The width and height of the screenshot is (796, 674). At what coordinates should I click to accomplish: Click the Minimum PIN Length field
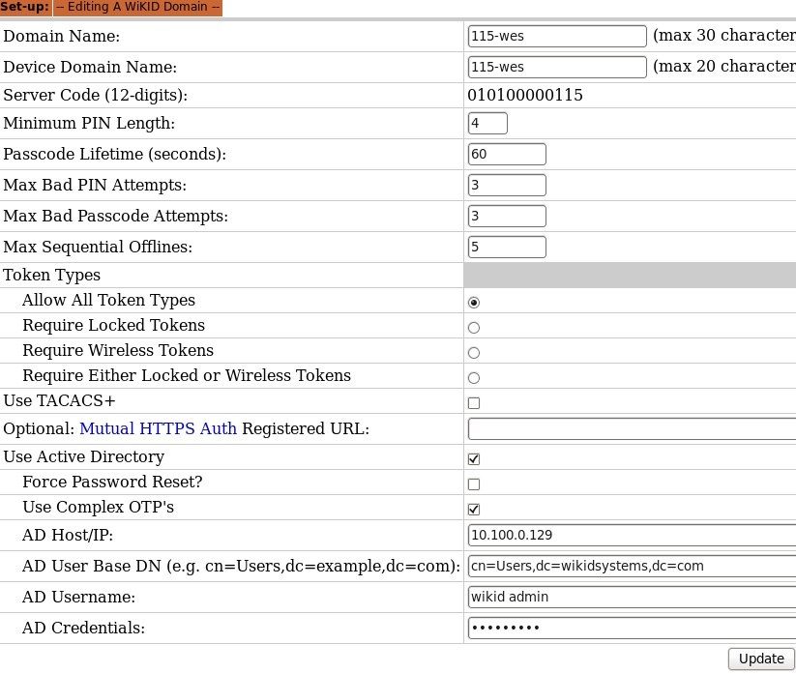487,123
